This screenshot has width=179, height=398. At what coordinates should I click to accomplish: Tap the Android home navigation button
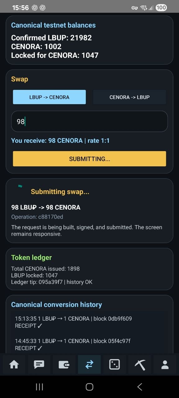click(89, 387)
